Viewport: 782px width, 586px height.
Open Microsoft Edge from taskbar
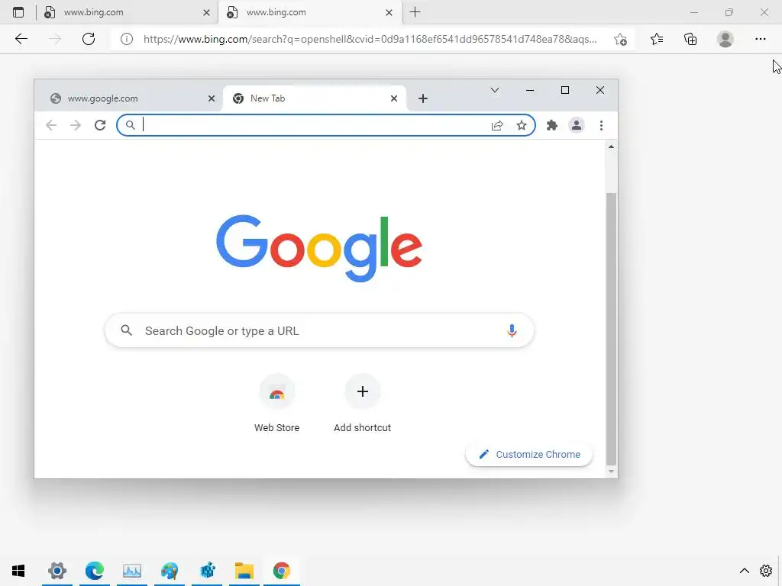click(x=95, y=571)
